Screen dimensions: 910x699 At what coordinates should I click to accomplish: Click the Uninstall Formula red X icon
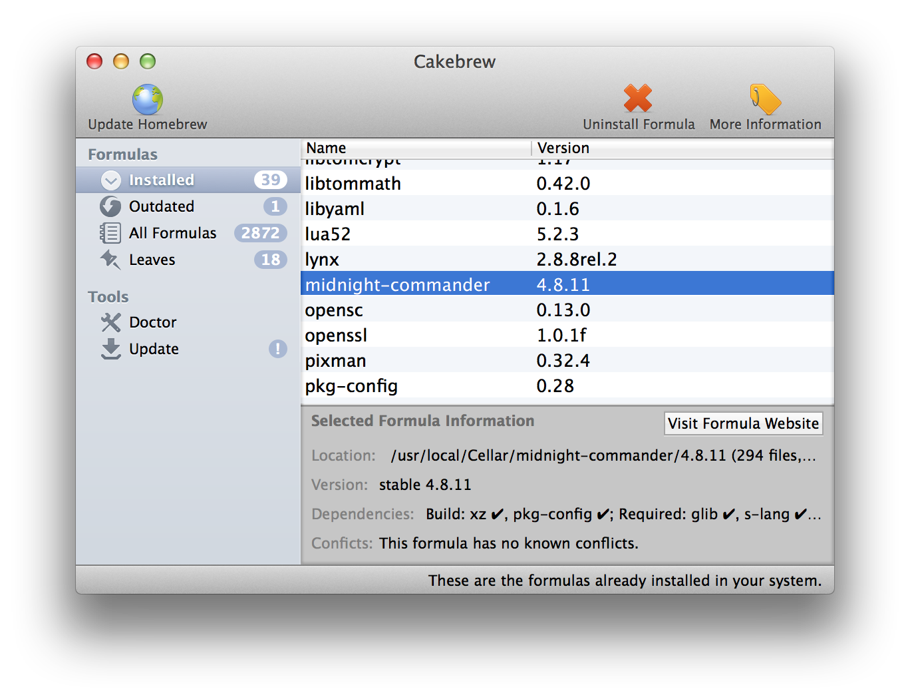(638, 99)
